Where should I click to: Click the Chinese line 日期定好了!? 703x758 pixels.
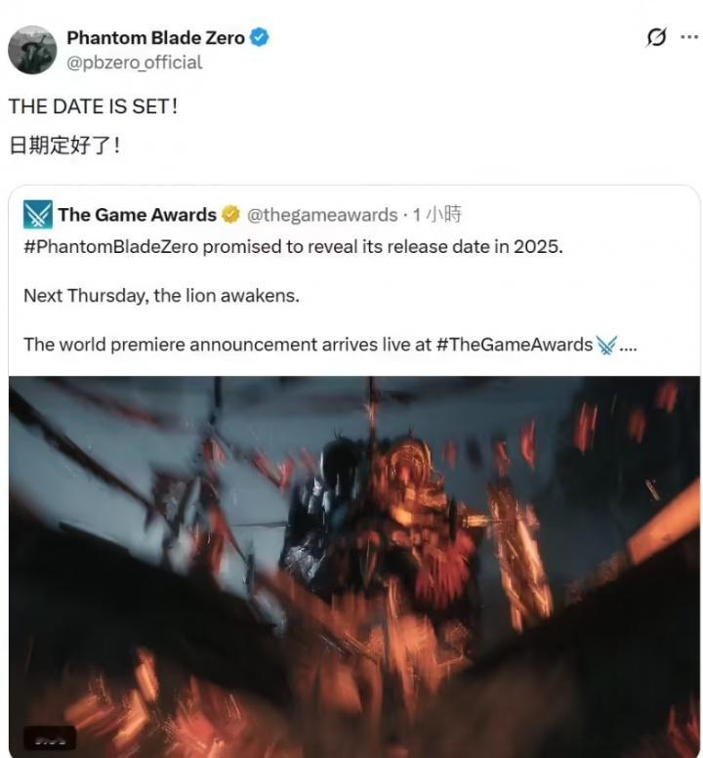coord(64,145)
